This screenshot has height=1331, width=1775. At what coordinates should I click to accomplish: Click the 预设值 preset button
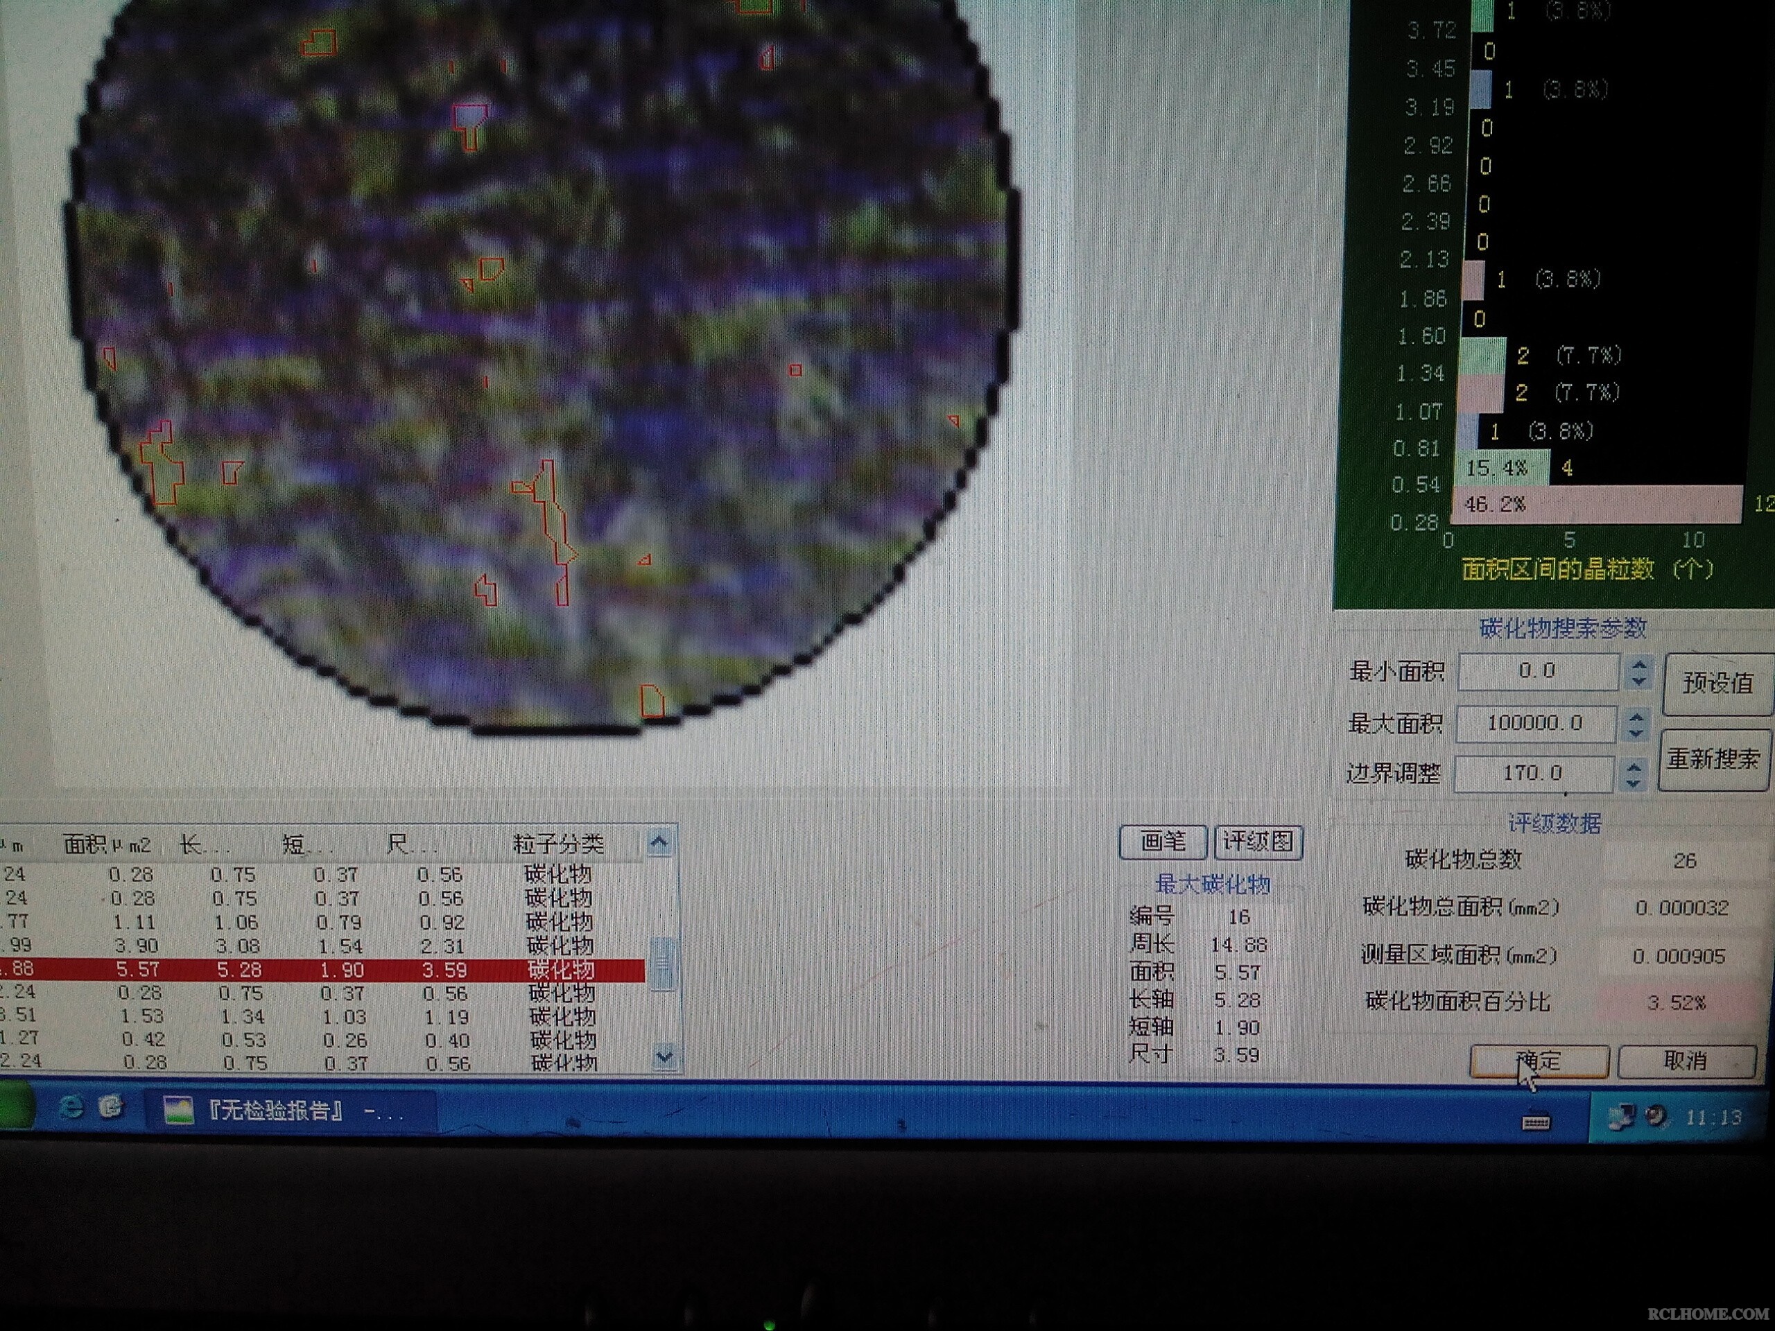click(1717, 684)
